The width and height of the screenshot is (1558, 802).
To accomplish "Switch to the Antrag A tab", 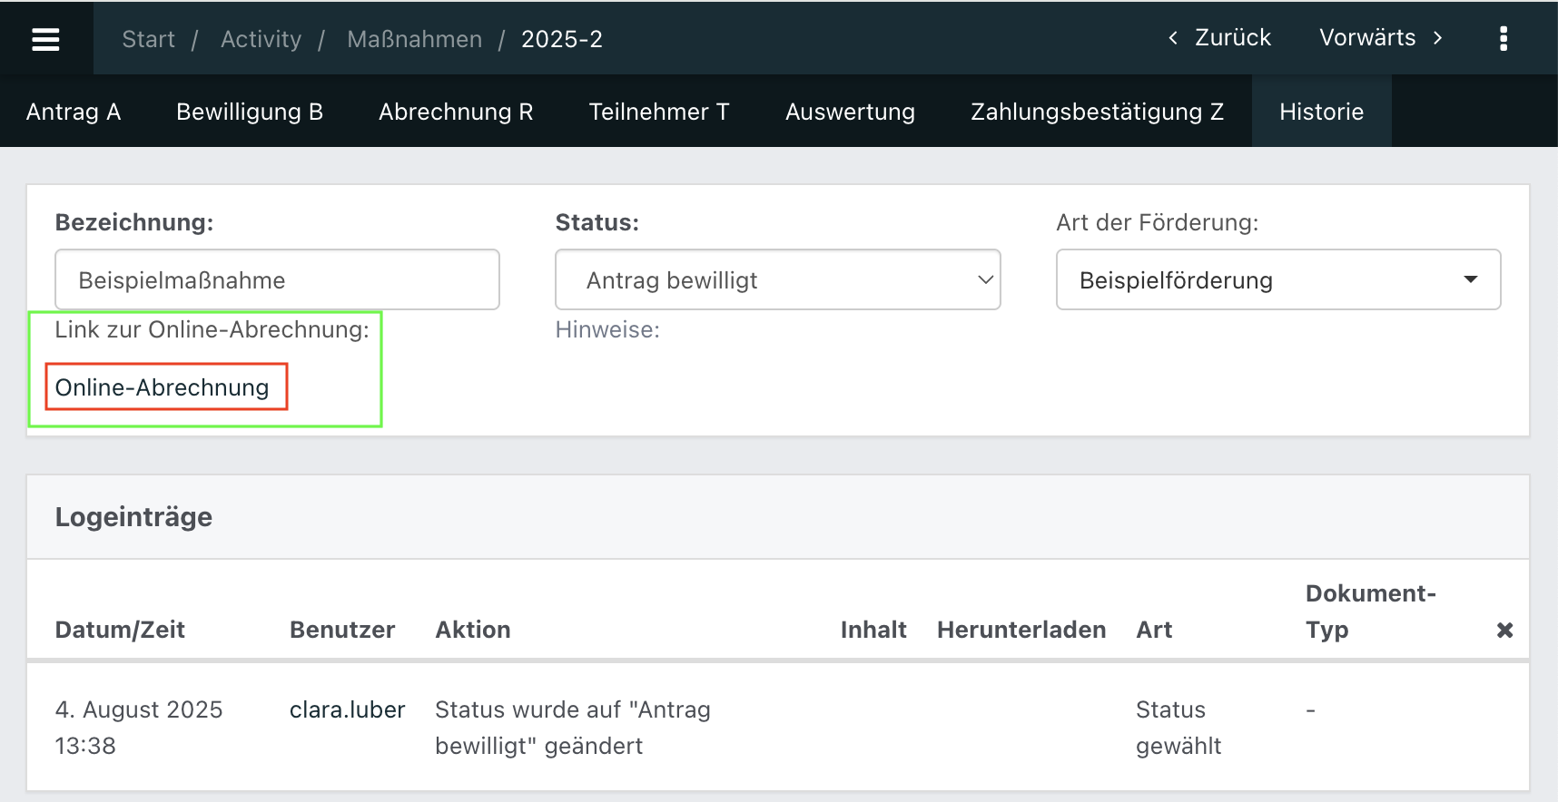I will click(74, 112).
